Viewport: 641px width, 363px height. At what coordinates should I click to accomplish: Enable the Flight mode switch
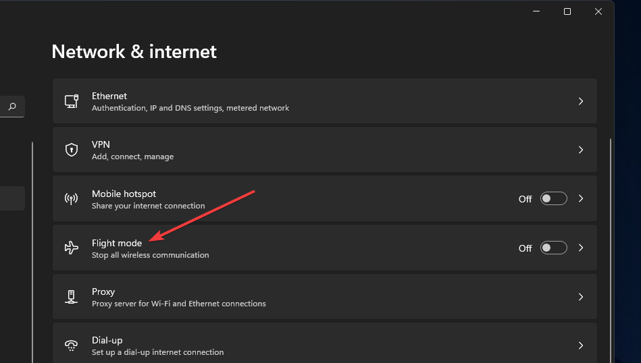click(553, 248)
